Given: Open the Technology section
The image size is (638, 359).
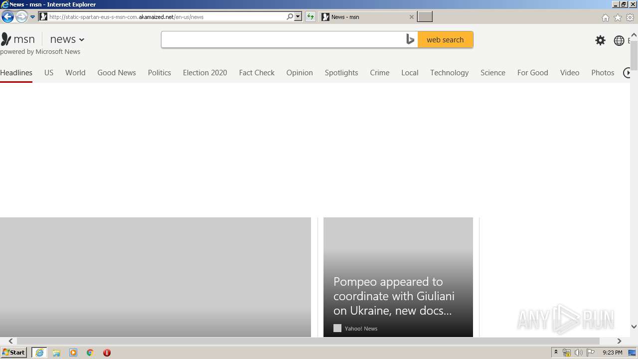Looking at the screenshot, I should 450,73.
